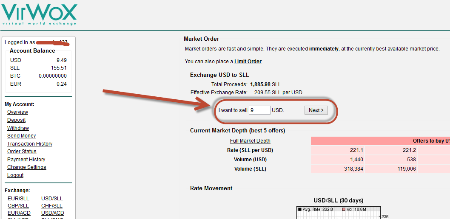450x219 pixels.
Task: Open Change Settings
Action: (x=27, y=167)
